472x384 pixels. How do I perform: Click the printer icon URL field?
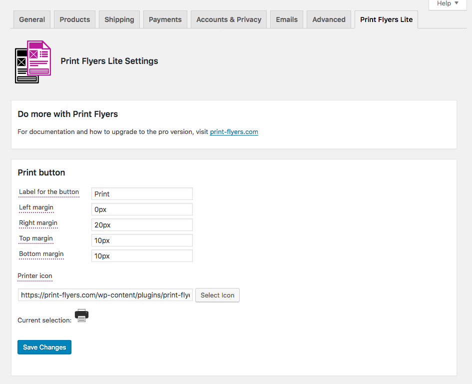pyautogui.click(x=105, y=295)
